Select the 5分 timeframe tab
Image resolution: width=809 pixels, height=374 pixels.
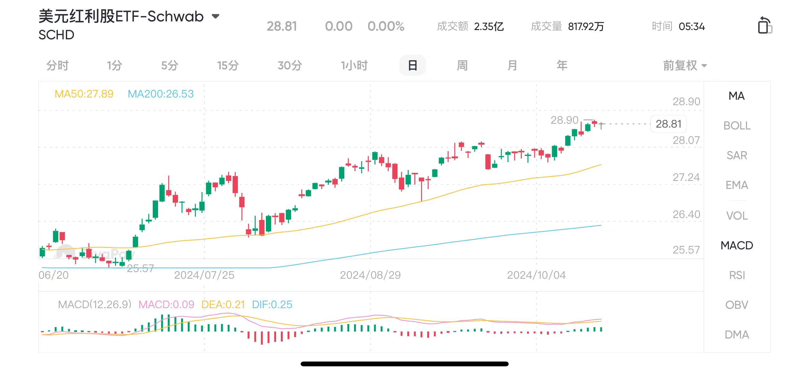(x=169, y=66)
